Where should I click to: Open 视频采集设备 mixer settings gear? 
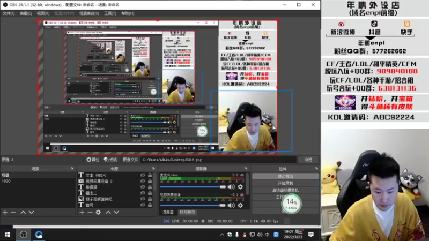(240, 205)
